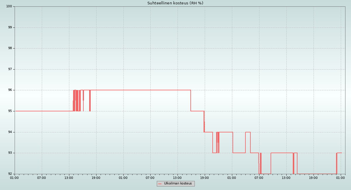
Task: Select the 94 y-axis tick label
Action: (x=10, y=132)
